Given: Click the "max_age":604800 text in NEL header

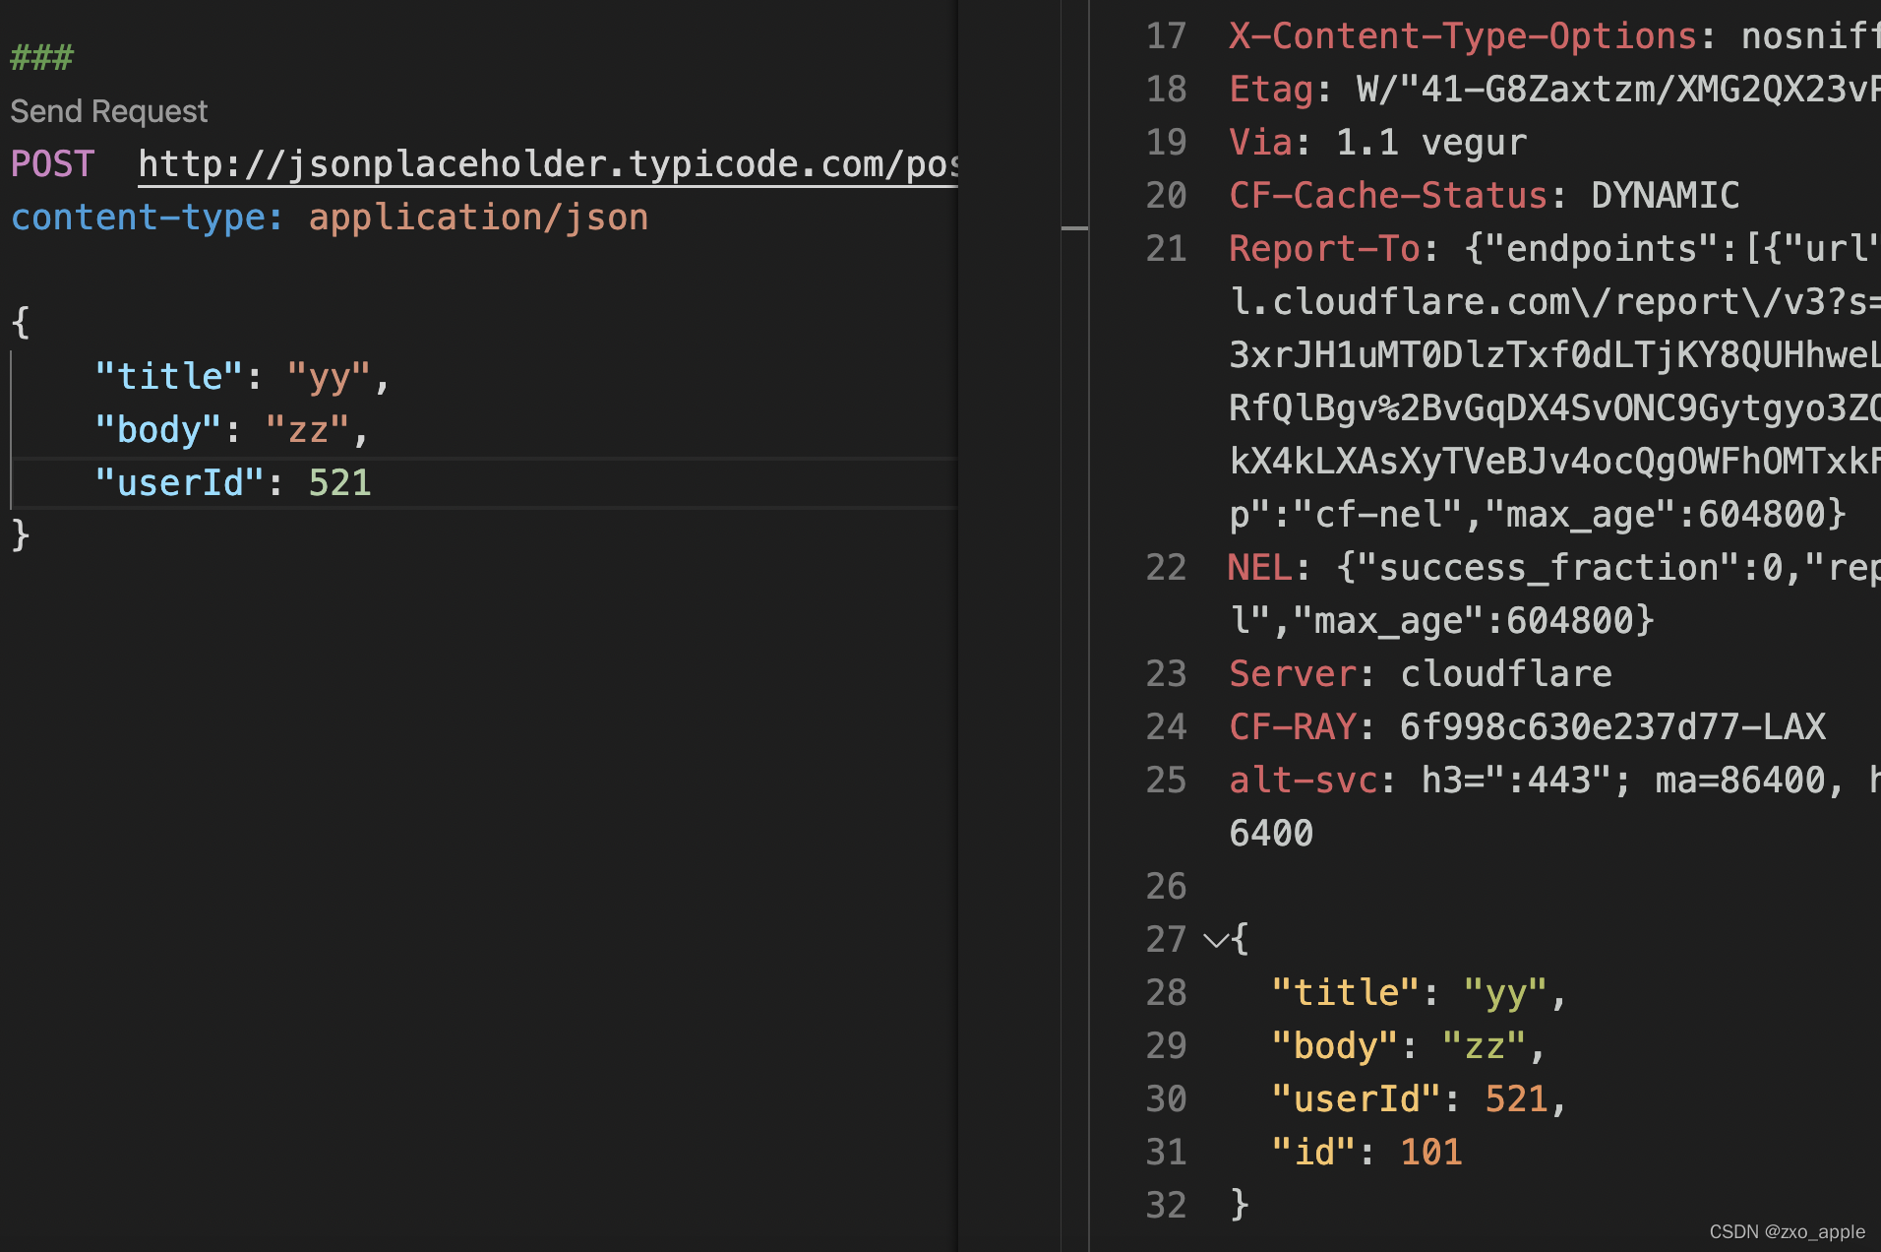Looking at the screenshot, I should coord(1463,621).
